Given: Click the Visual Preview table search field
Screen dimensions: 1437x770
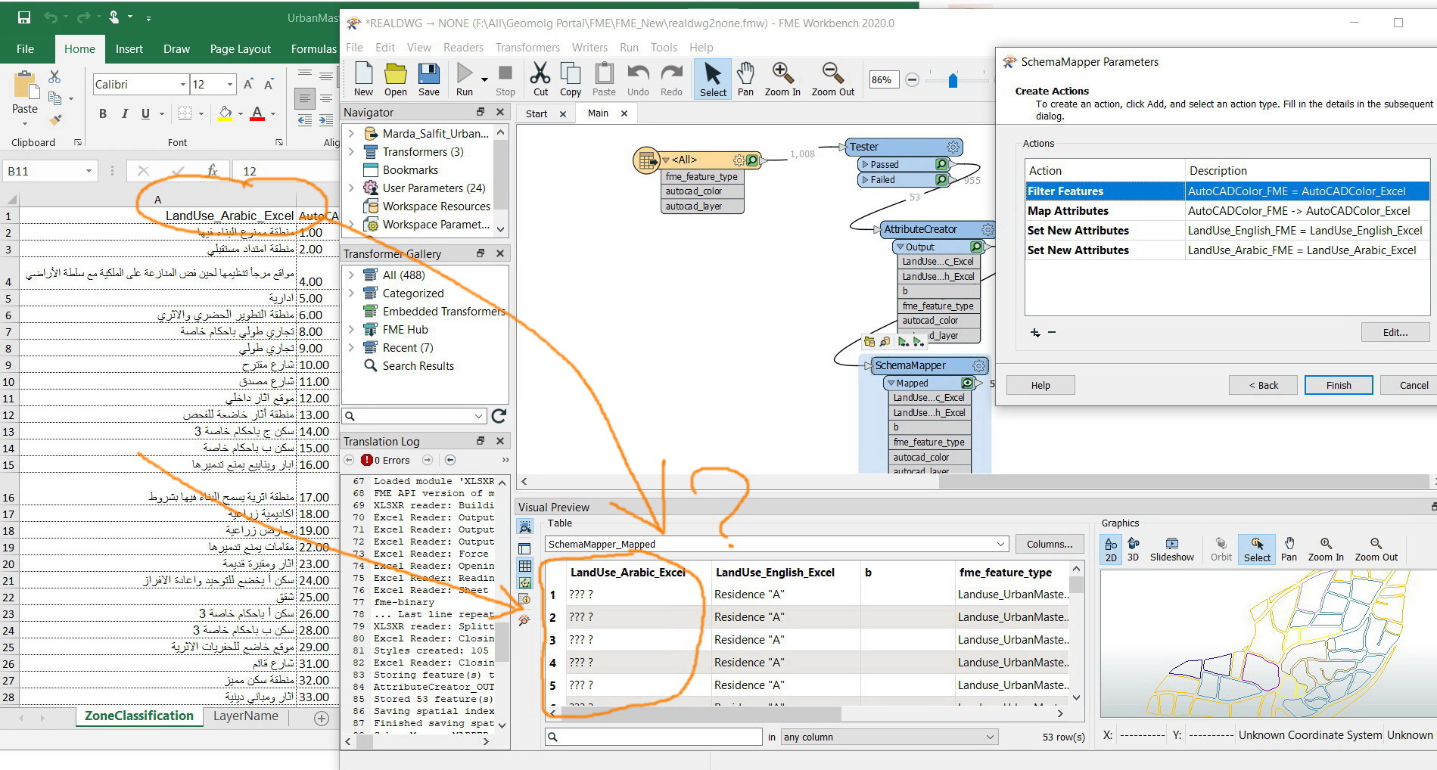Looking at the screenshot, I should point(654,737).
